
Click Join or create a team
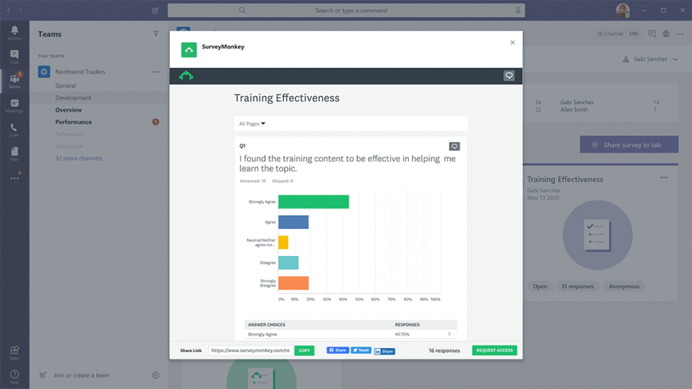point(81,376)
